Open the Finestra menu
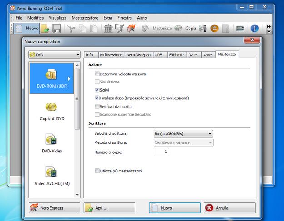This screenshot has height=221, width=284. click(x=125, y=18)
